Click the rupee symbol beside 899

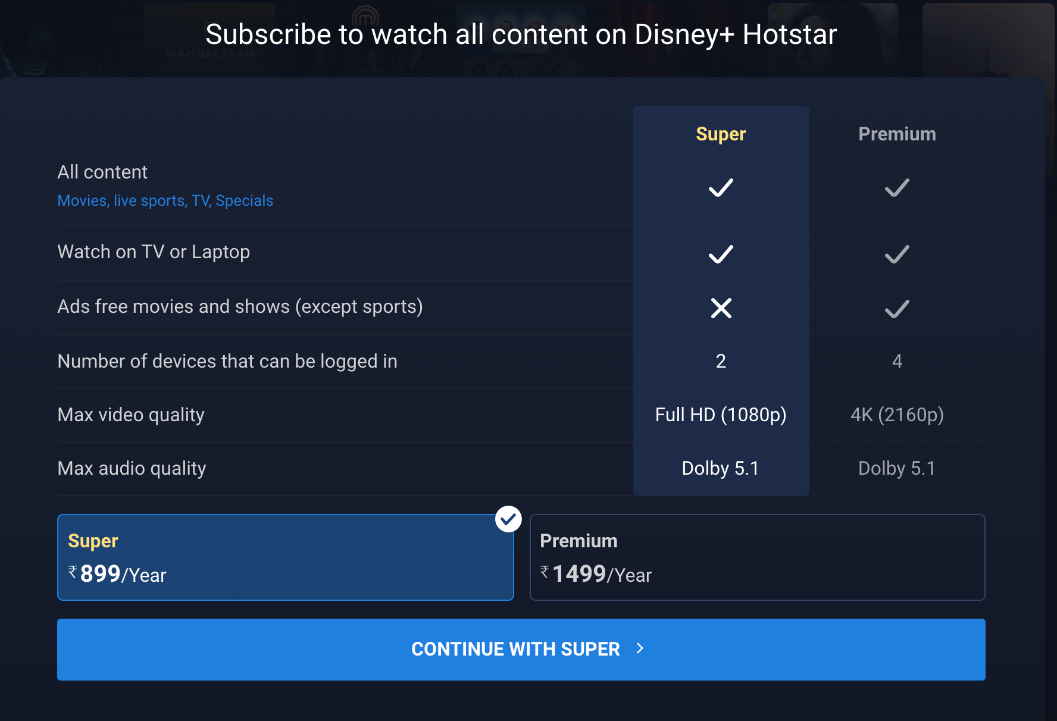point(73,572)
